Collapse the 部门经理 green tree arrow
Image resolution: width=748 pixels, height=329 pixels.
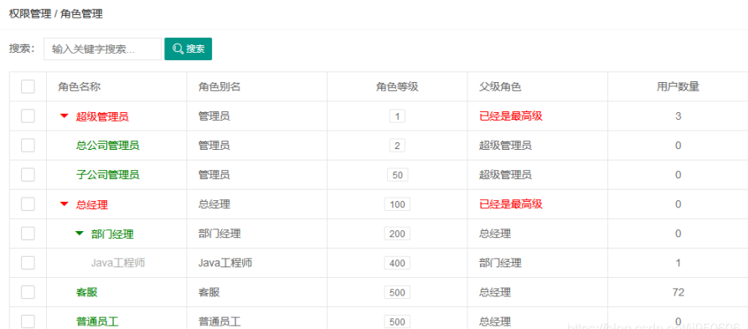[x=80, y=234]
